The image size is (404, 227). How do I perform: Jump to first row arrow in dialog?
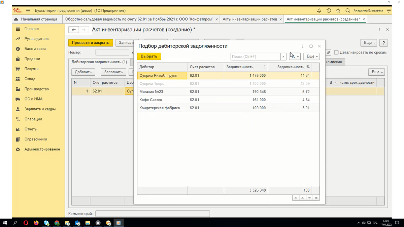(296, 198)
